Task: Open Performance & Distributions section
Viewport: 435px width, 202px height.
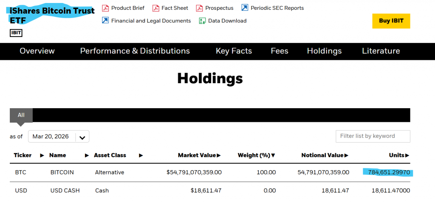Action: pyautogui.click(x=135, y=51)
